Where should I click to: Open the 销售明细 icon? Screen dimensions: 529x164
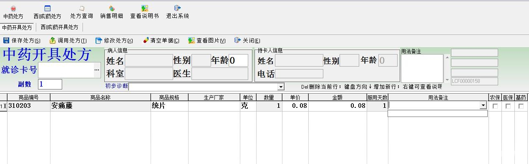(112, 9)
